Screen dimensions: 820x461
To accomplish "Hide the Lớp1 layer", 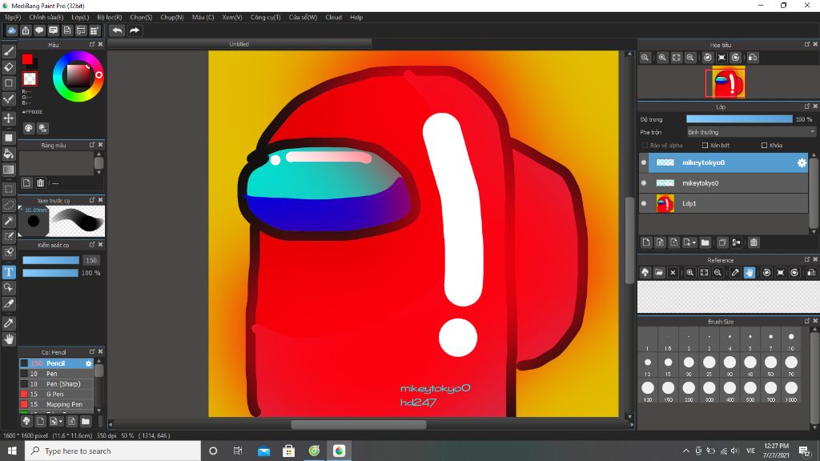I will click(644, 203).
